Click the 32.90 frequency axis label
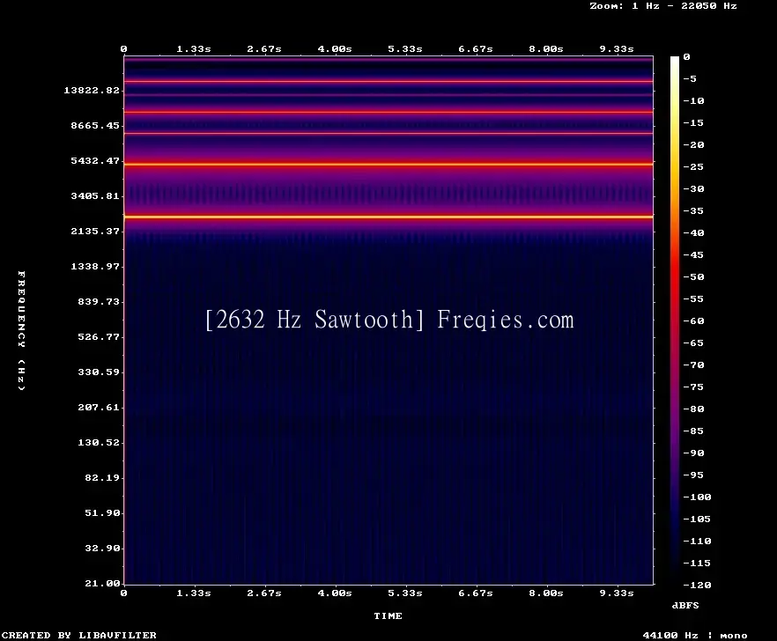This screenshot has height=641, width=777. (x=102, y=548)
